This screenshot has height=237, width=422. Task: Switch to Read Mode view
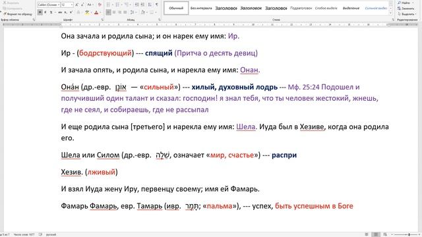point(367,234)
